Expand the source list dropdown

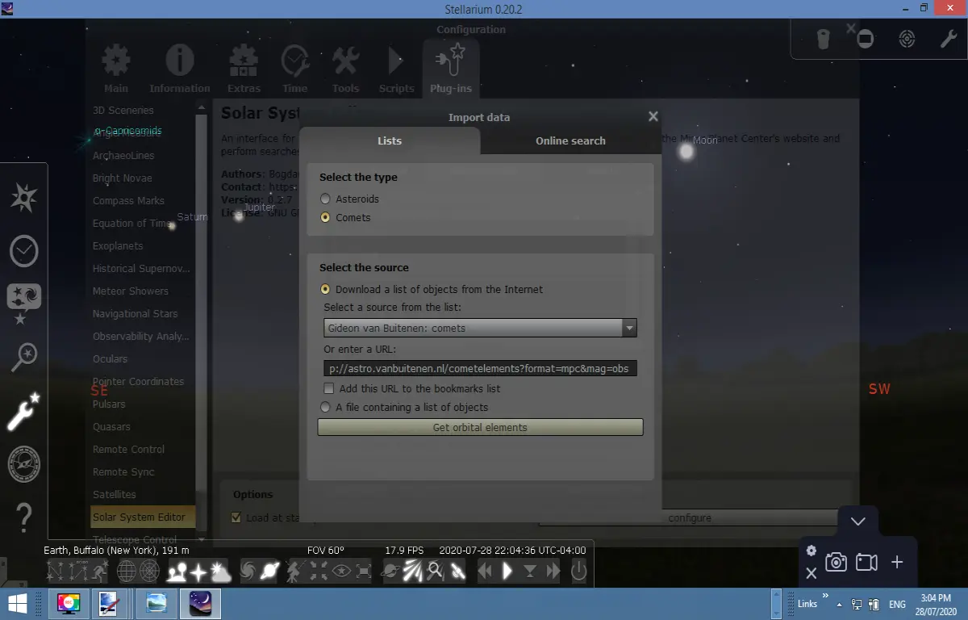(629, 328)
